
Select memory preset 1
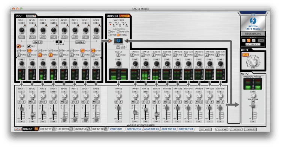tap(244, 40)
